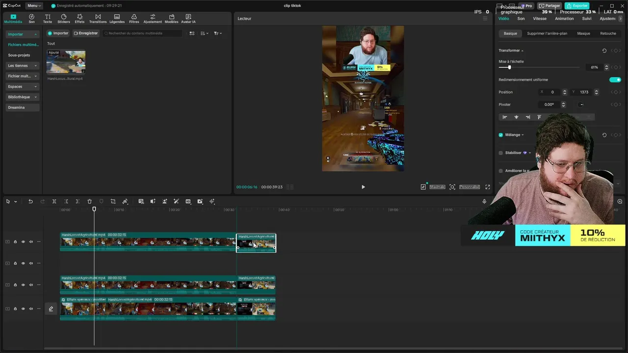
Task: Hide the second track with eye icon
Action: click(x=23, y=263)
